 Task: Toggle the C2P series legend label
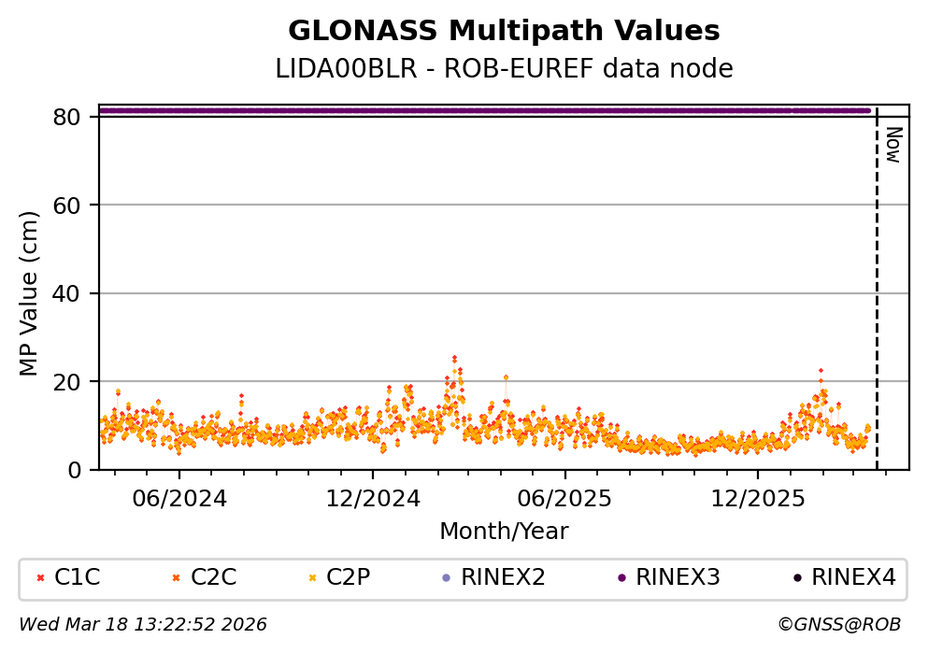click(x=349, y=578)
